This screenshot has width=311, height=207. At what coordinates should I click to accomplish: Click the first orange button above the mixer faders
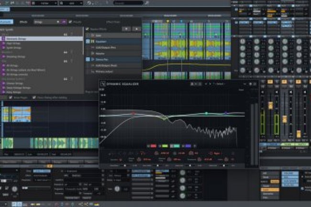click(x=270, y=82)
